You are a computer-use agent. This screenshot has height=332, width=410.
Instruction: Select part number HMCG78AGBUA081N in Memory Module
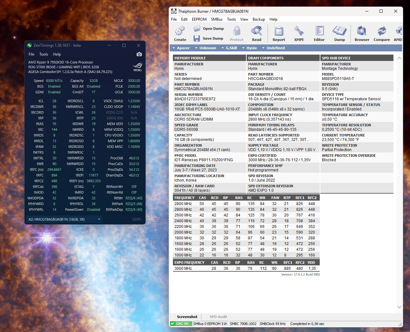point(194,89)
